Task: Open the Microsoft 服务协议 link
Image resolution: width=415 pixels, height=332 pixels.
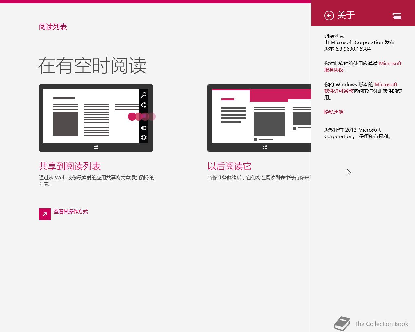Action: [x=363, y=66]
